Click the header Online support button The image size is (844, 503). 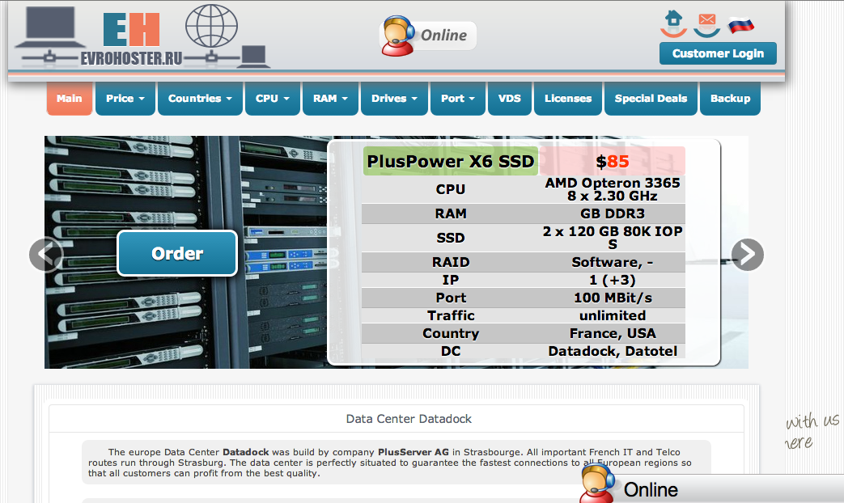pyautogui.click(x=428, y=36)
